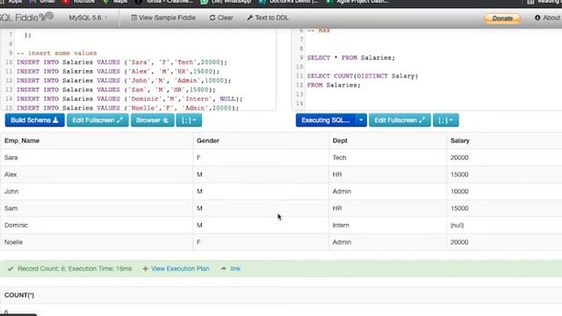Click the Record Count status text
The width and height of the screenshot is (562, 316).
(75, 269)
